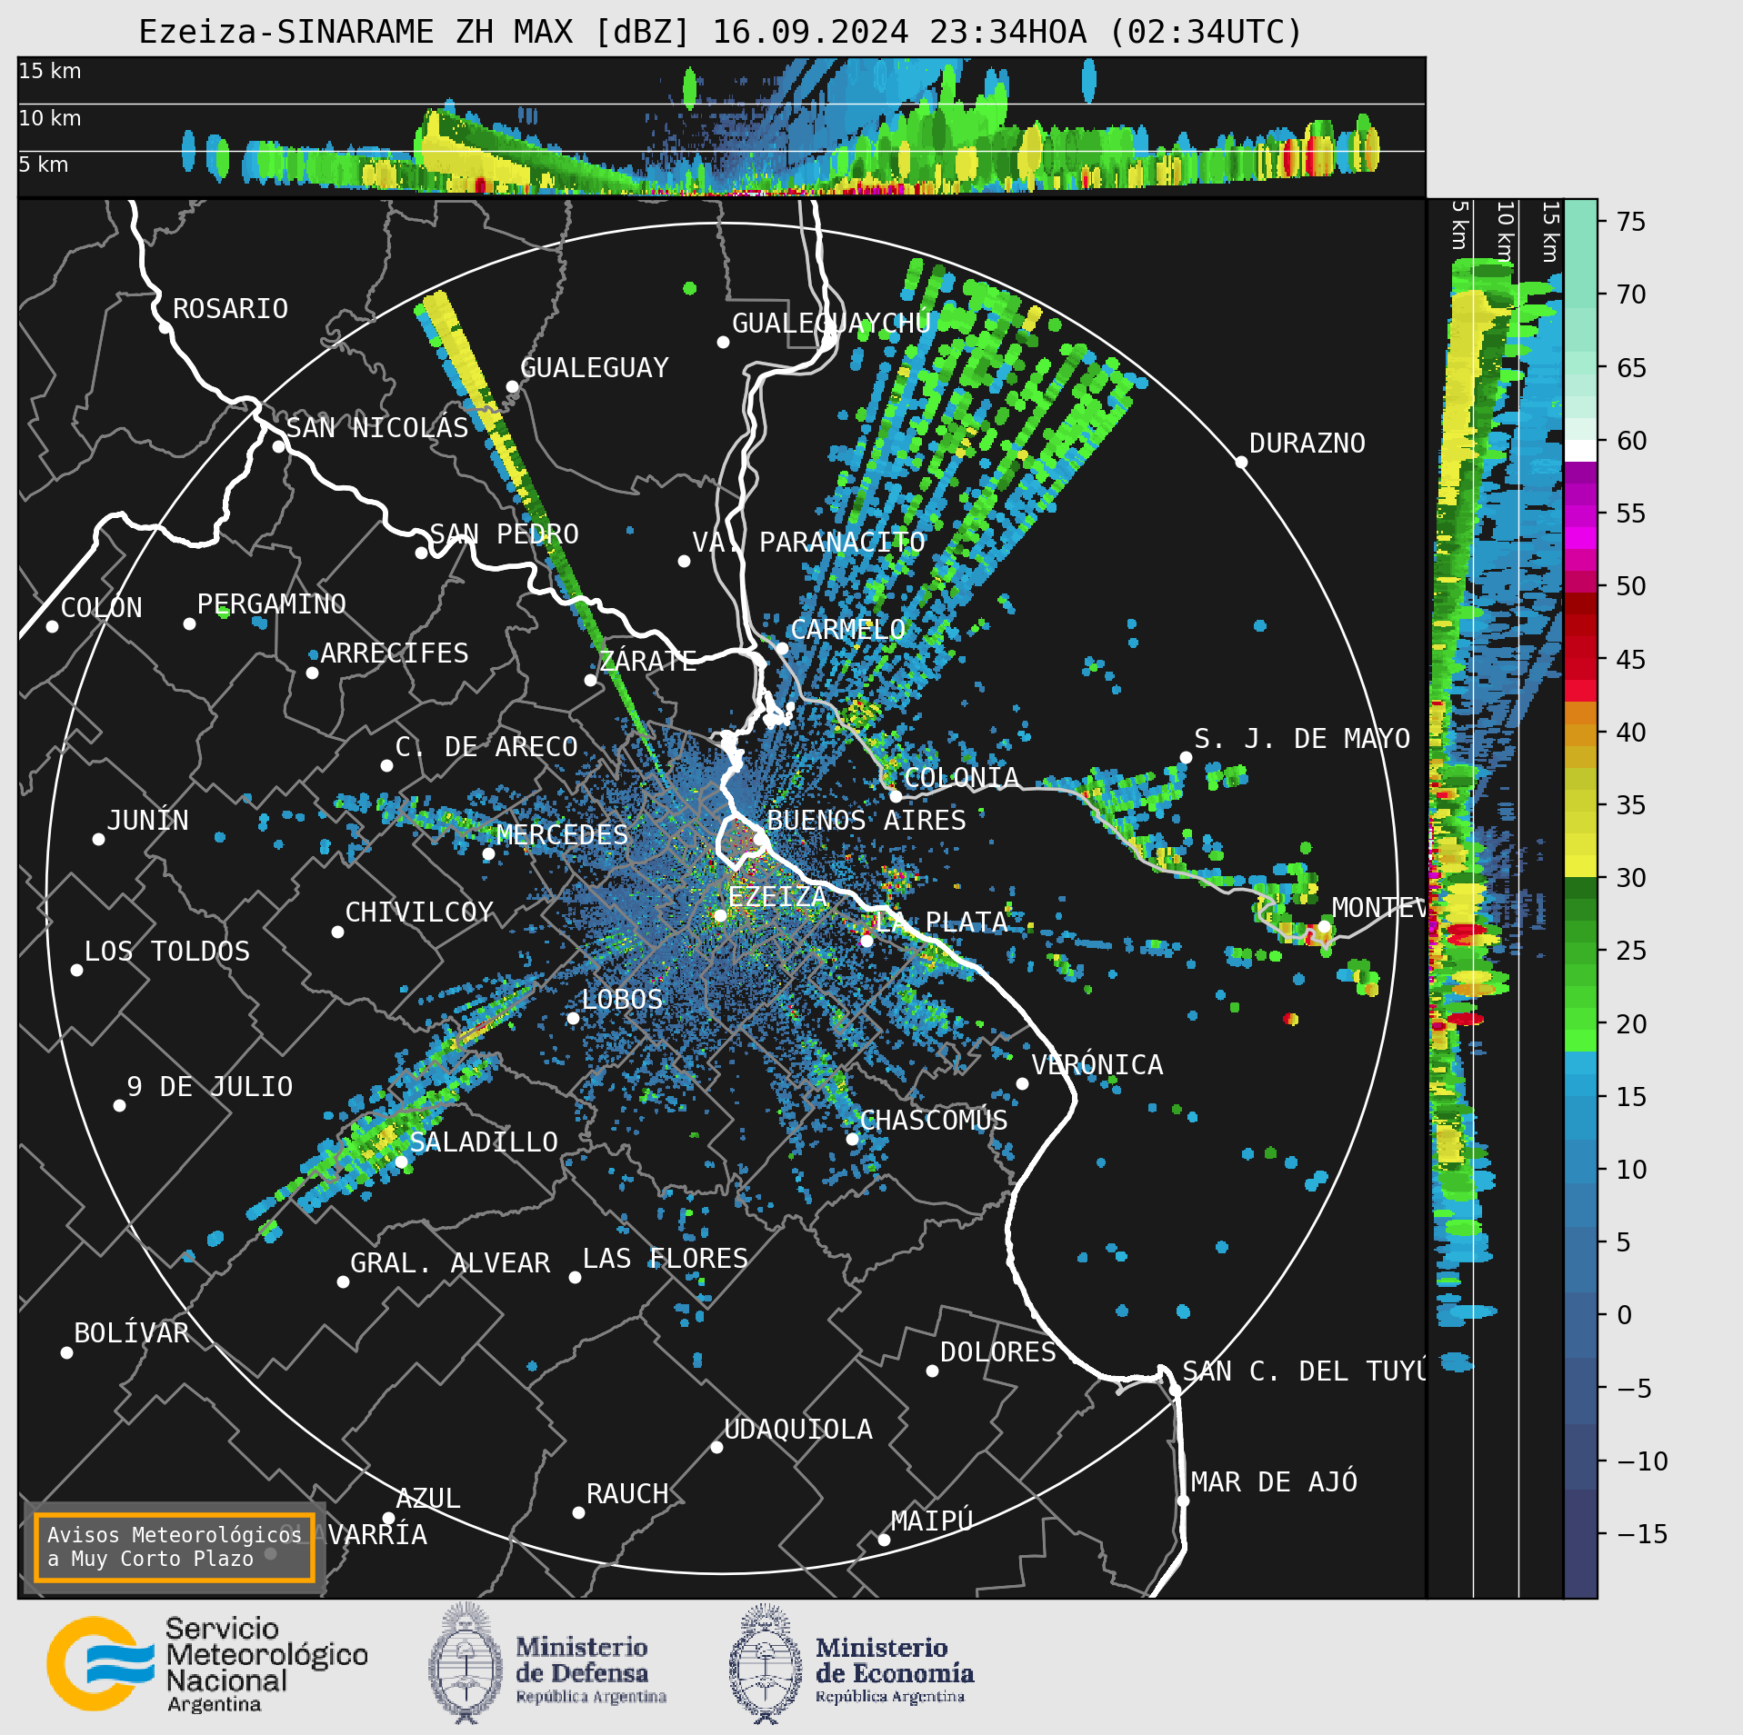The height and width of the screenshot is (1735, 1743).
Task: Click the UDAQUIOLA city label
Action: [x=798, y=1429]
